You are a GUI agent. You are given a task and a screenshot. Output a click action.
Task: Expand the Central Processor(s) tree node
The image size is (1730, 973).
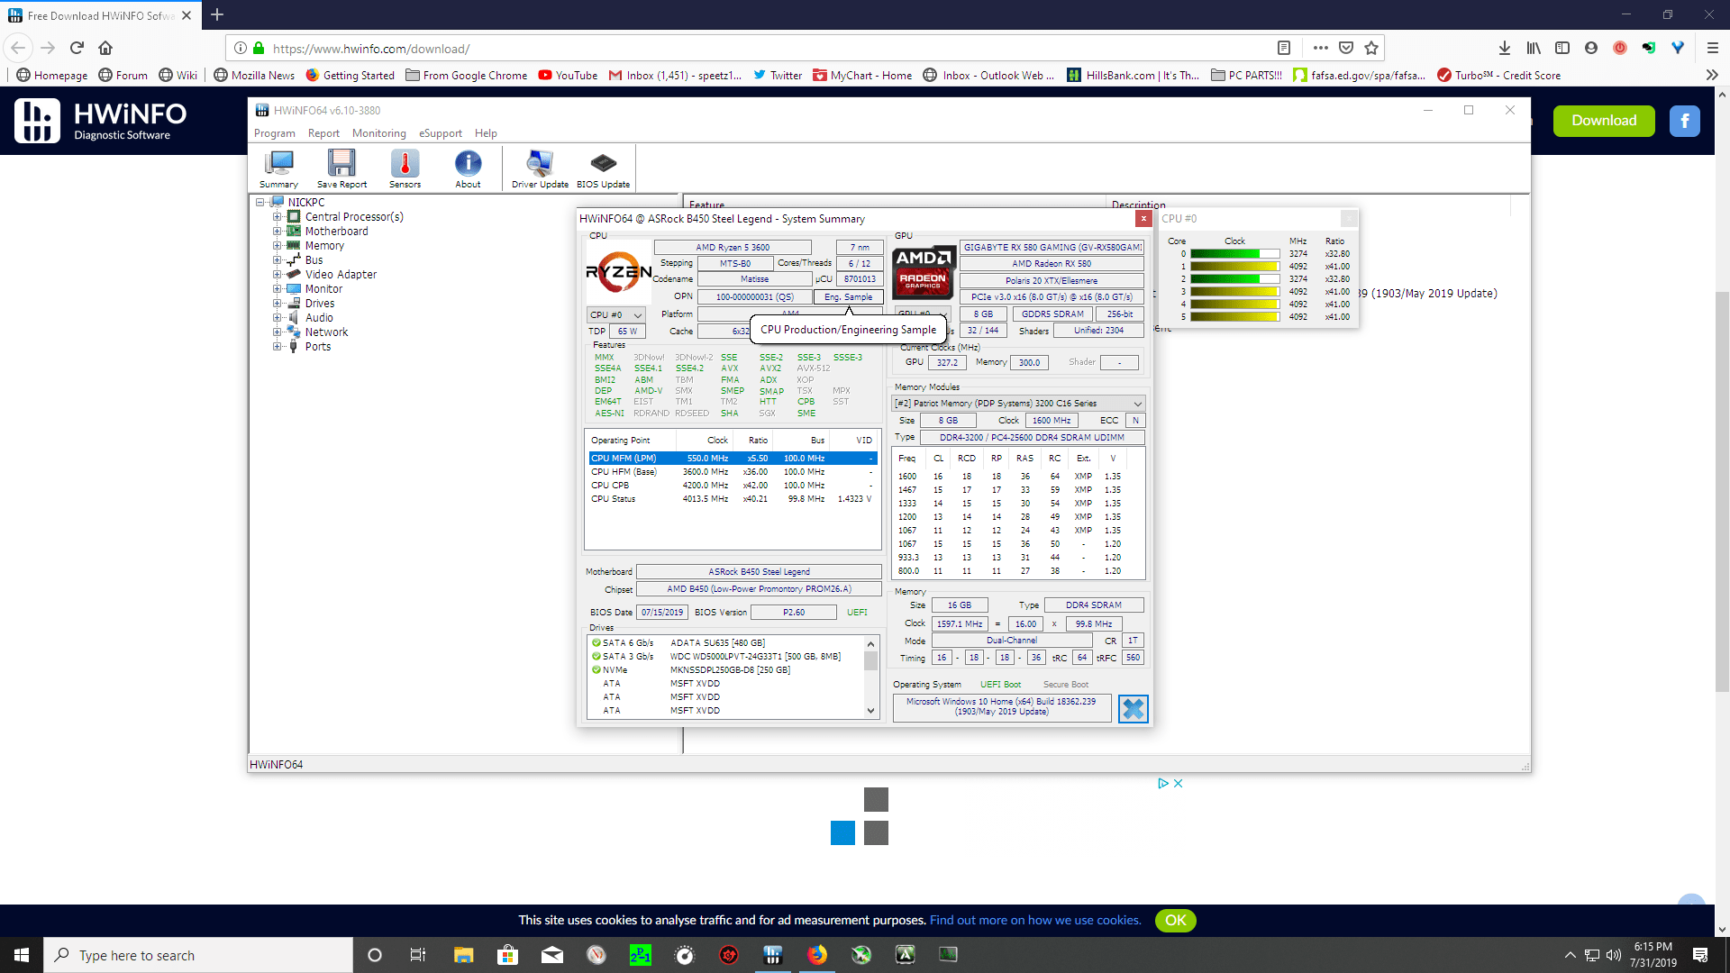278,217
